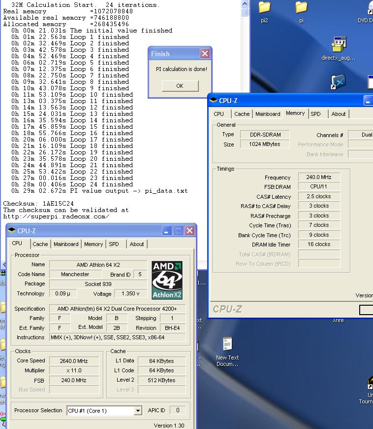Click 'PI value output -> pi_data.txt' line
The width and height of the screenshot is (373, 429).
click(x=100, y=191)
